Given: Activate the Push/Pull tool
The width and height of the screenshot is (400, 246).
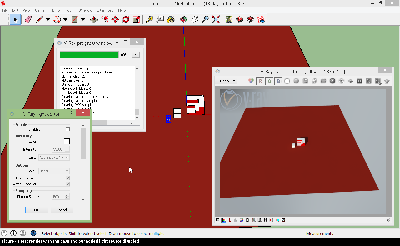Looking at the screenshot, I should tap(94, 20).
